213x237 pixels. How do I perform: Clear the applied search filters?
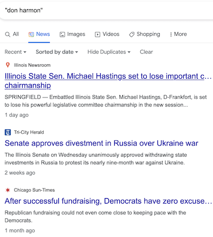[146, 52]
